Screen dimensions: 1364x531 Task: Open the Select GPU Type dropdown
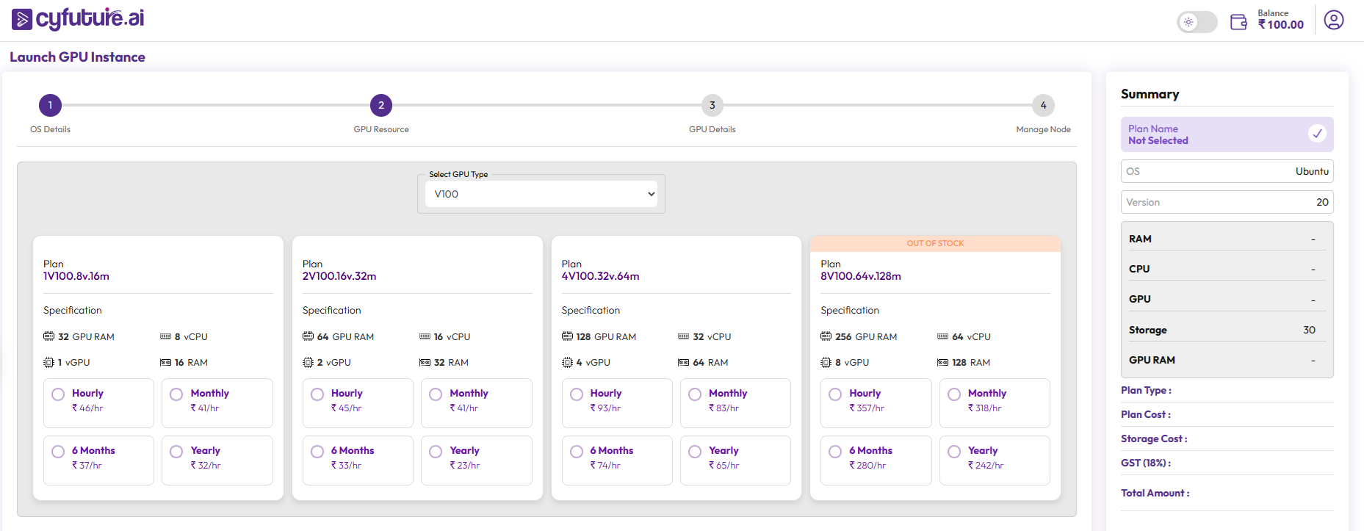pos(541,194)
